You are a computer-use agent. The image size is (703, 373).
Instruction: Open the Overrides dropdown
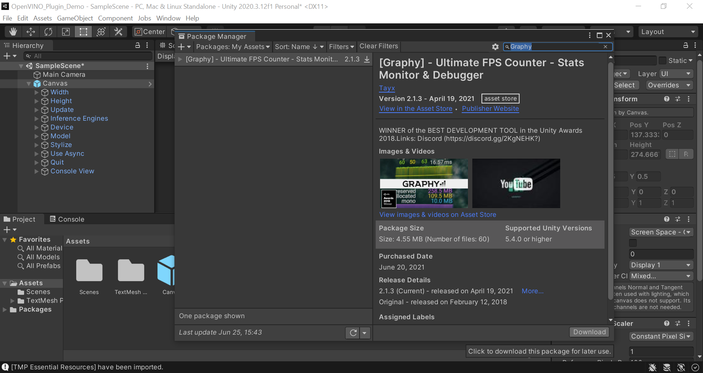pos(669,85)
